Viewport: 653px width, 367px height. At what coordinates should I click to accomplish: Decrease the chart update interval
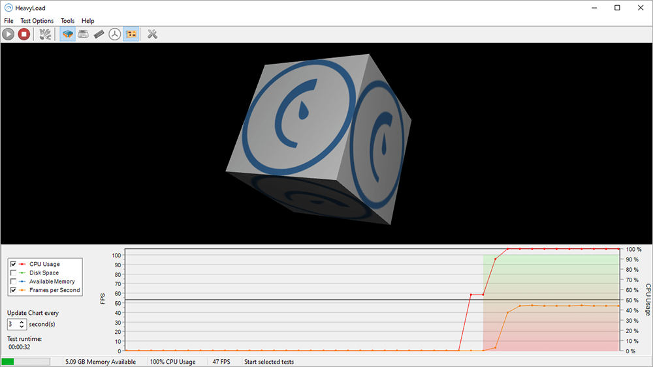pyautogui.click(x=22, y=327)
